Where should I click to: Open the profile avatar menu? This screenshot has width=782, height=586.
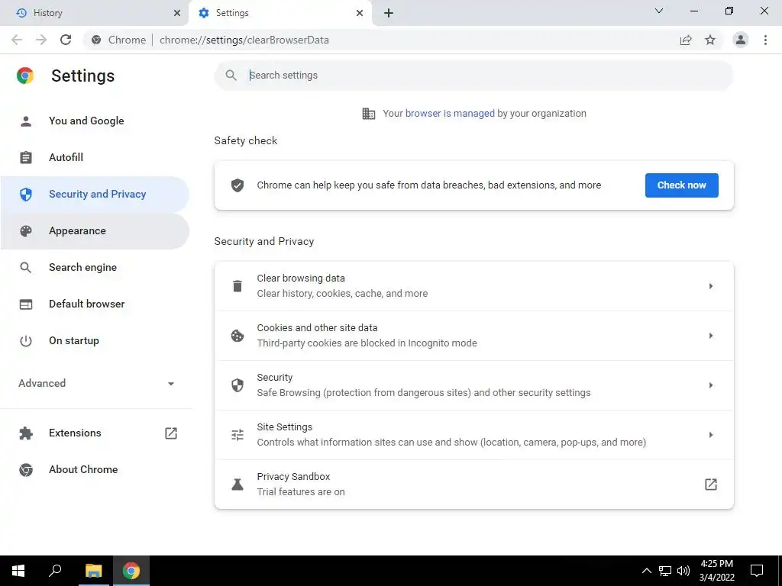pos(741,40)
